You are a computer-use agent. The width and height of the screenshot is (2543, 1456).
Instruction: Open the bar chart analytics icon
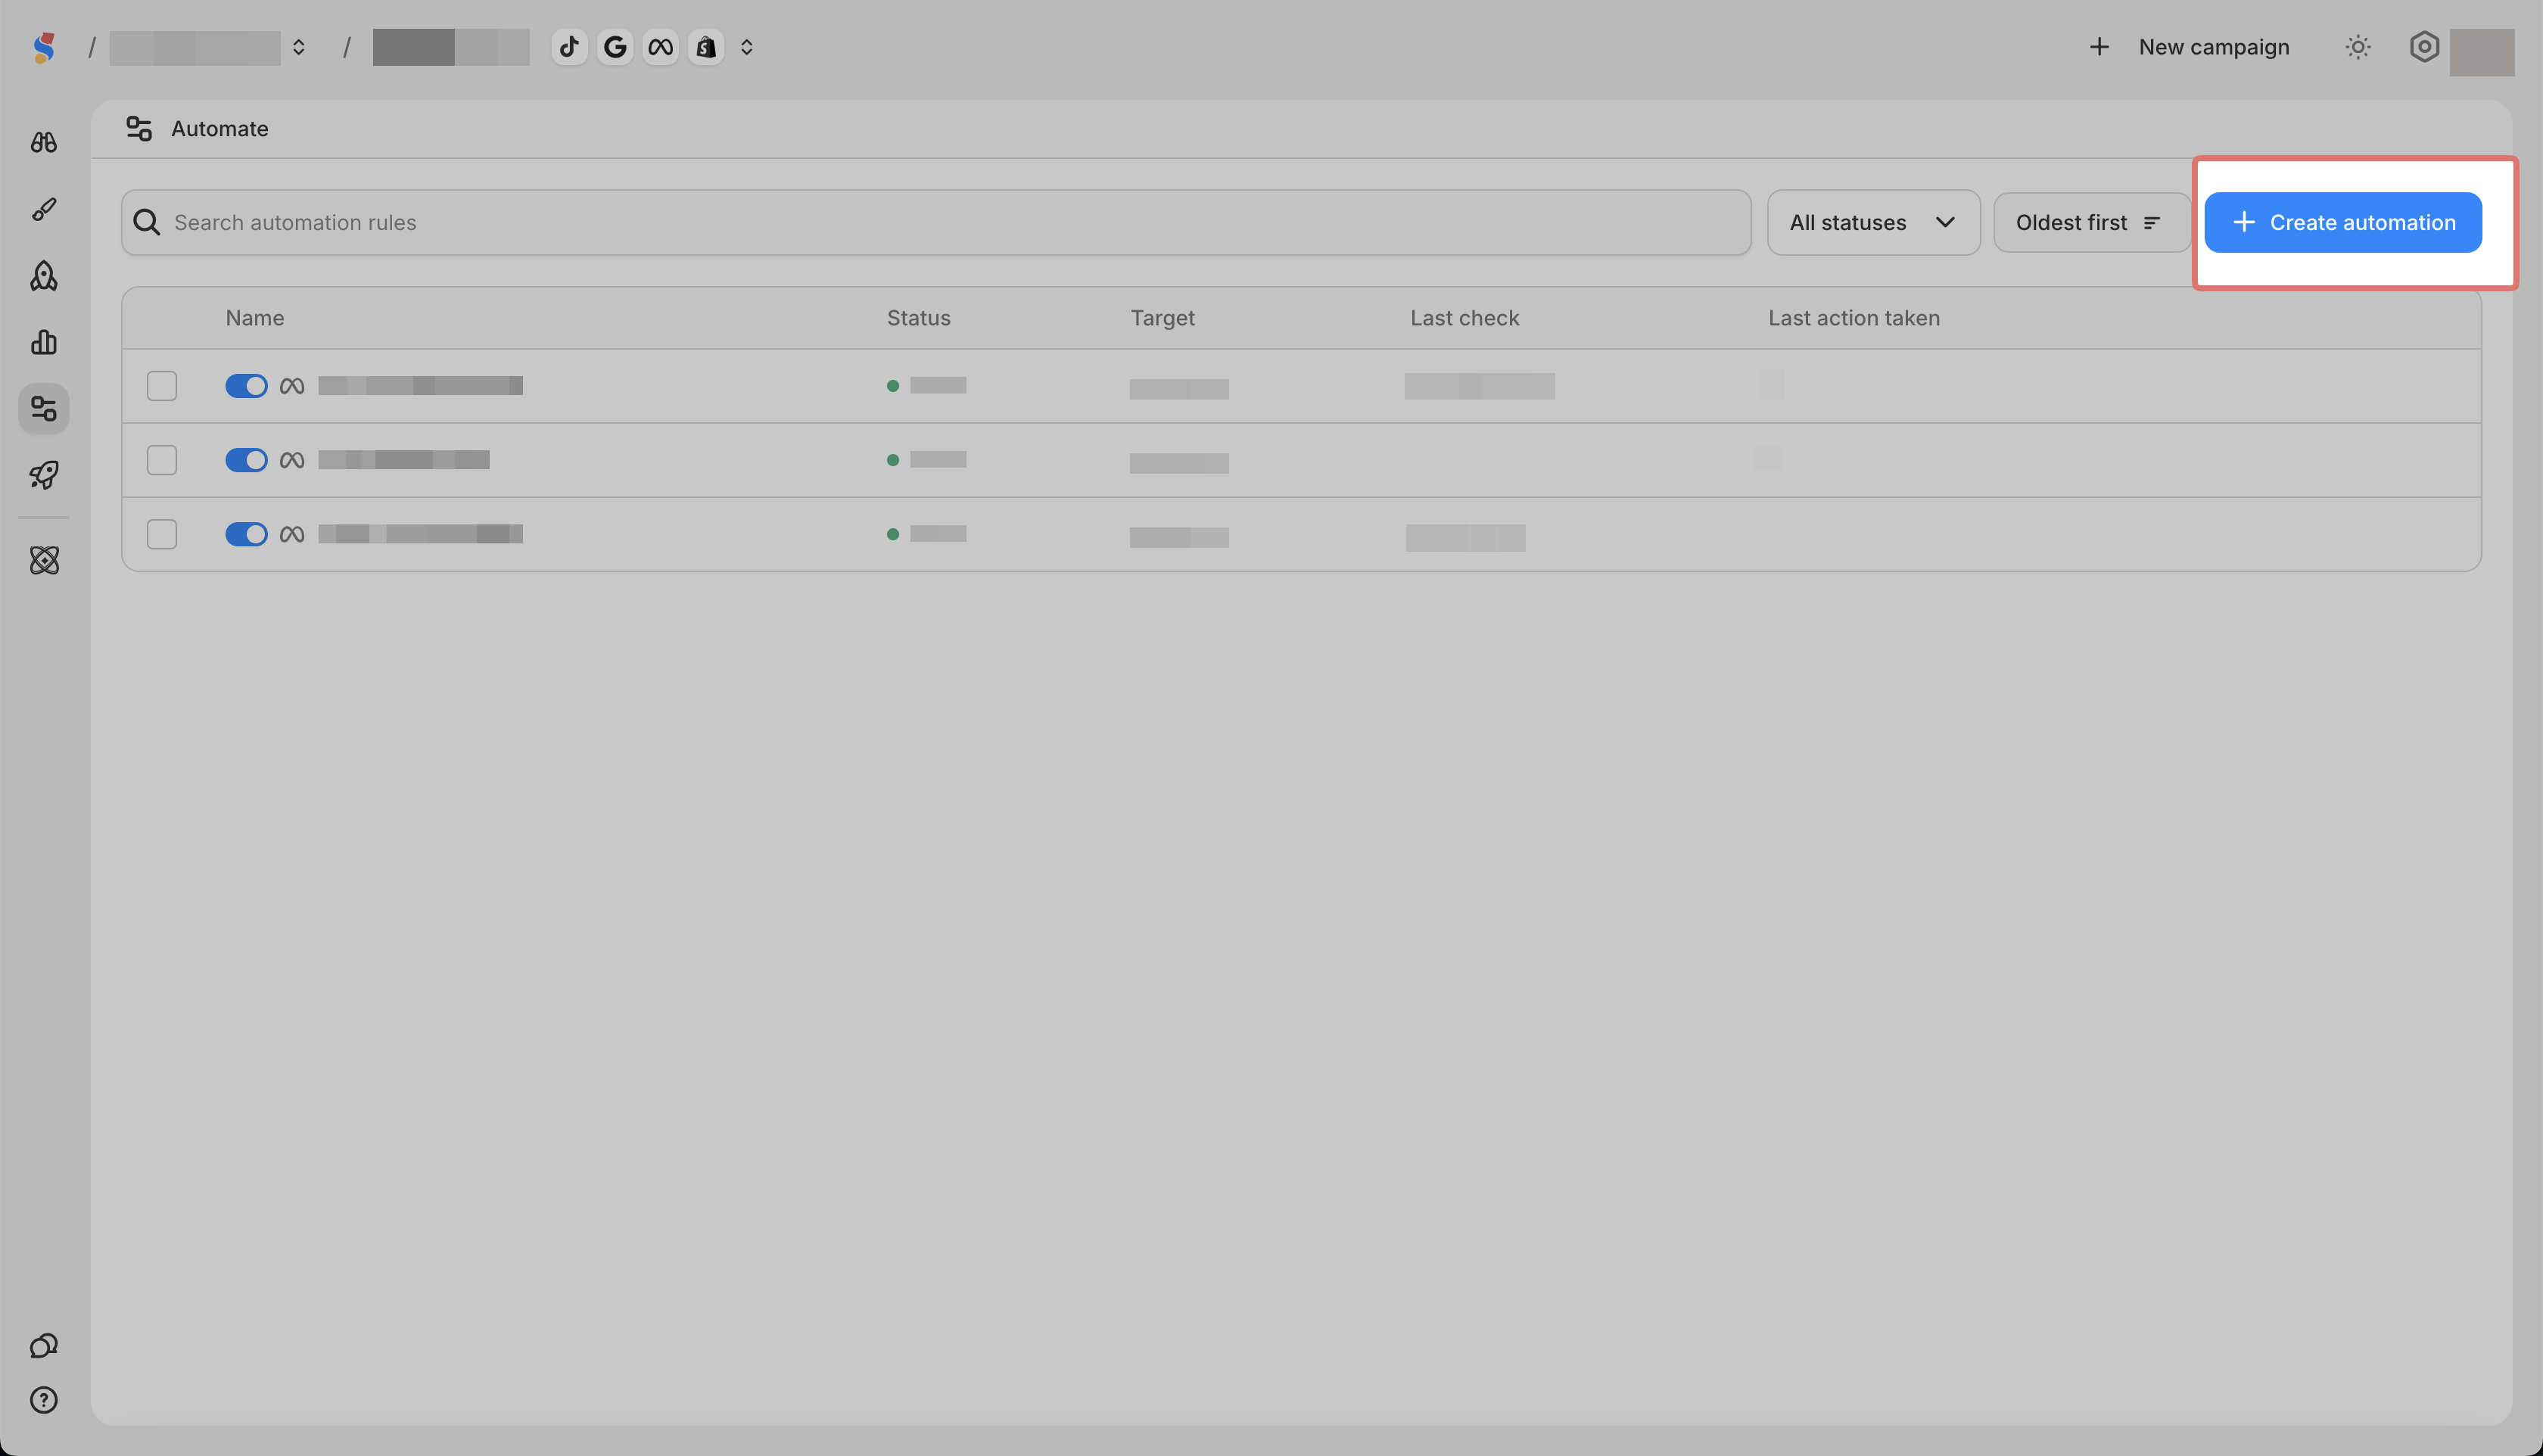click(x=43, y=342)
